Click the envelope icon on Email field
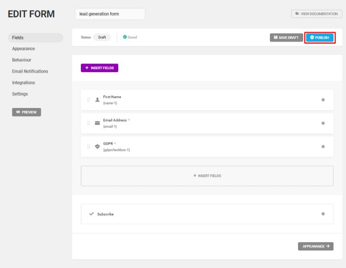The image size is (346, 268). 97,123
